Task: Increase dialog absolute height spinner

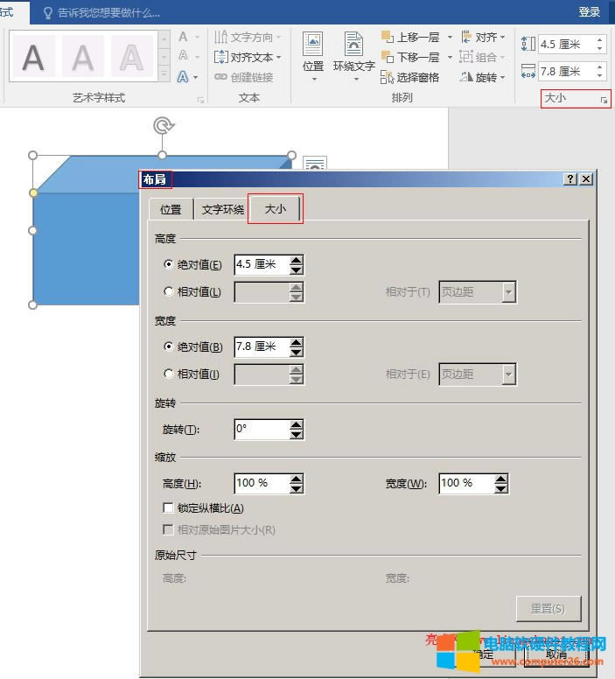Action: pos(297,260)
